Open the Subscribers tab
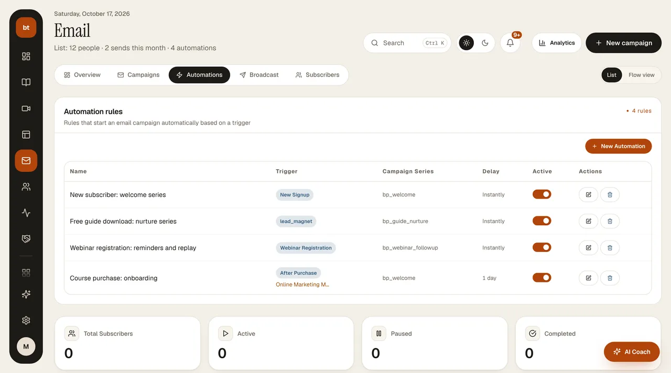 317,75
